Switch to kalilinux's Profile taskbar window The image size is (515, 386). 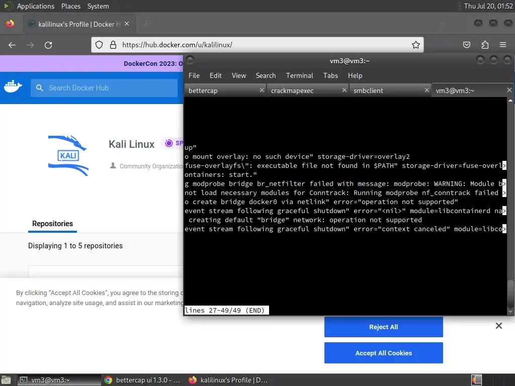click(x=228, y=380)
